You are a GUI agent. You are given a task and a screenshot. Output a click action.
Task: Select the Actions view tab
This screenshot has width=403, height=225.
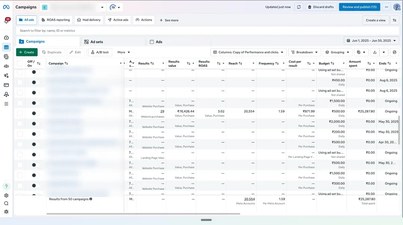(x=144, y=20)
